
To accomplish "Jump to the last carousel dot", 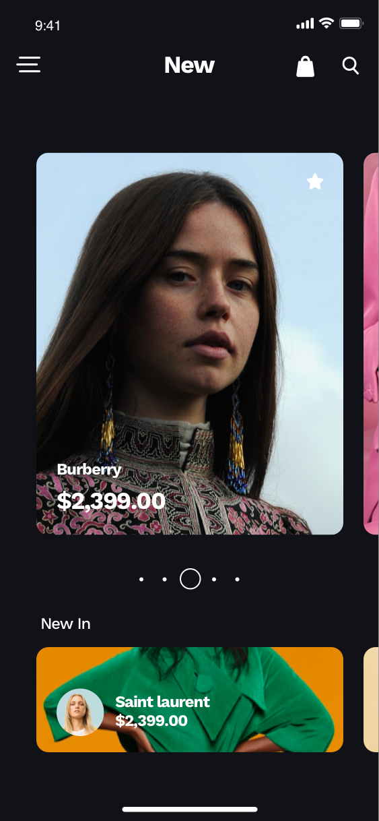I will coord(238,579).
